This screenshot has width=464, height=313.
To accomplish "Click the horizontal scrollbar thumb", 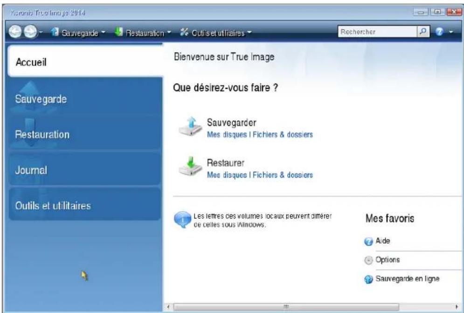I will pyautogui.click(x=286, y=306).
